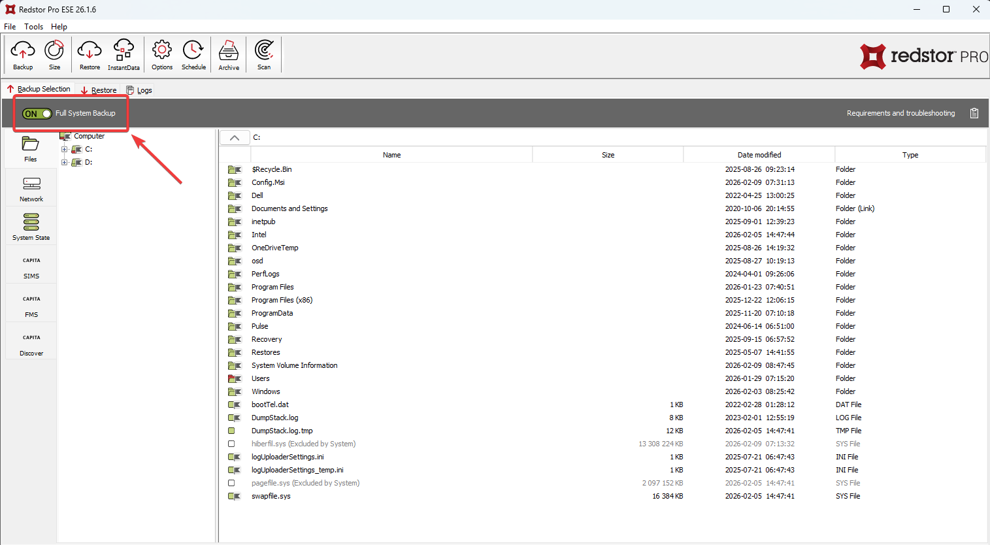990x545 pixels.
Task: Select the Network sidebar icon
Action: (31, 189)
